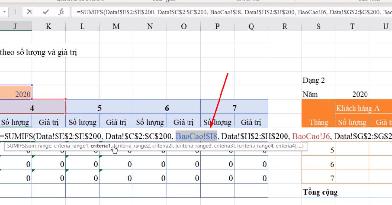
Task: Select the Dạng 2 cell
Action: pos(314,80)
